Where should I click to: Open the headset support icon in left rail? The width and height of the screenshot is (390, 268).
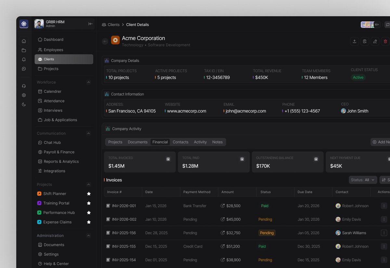tap(23, 86)
